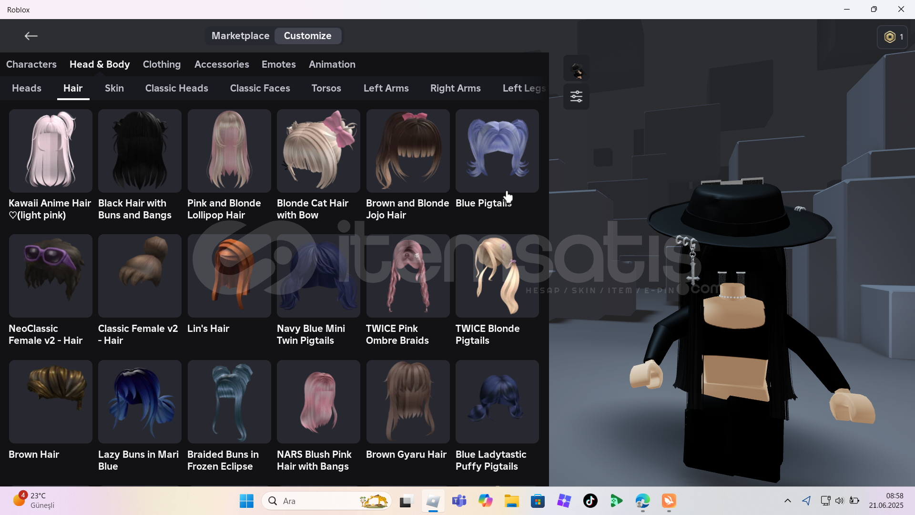Open the Animation category

[332, 64]
